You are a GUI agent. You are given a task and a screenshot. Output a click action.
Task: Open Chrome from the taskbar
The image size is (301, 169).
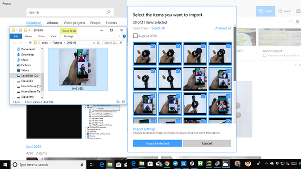[167, 164]
